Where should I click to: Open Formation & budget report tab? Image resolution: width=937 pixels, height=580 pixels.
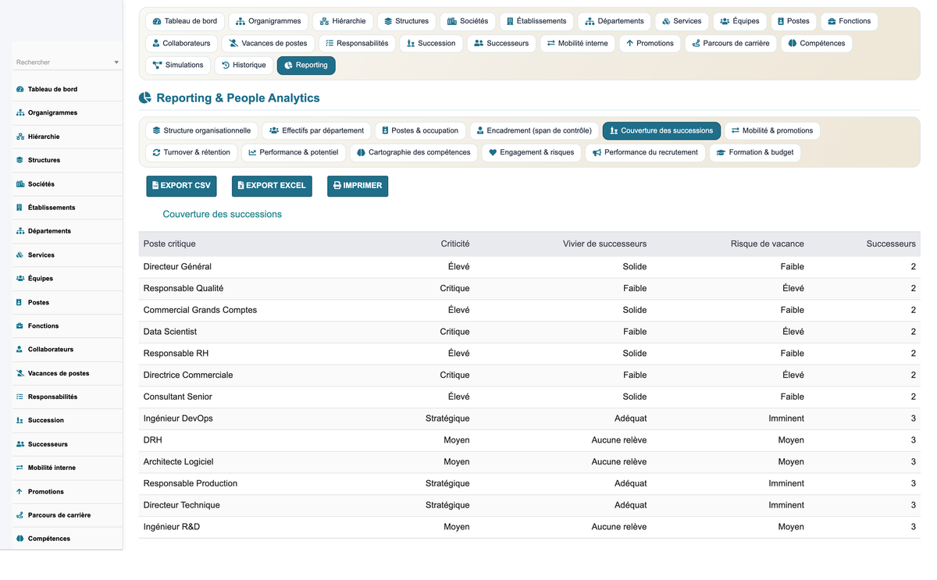(x=755, y=153)
